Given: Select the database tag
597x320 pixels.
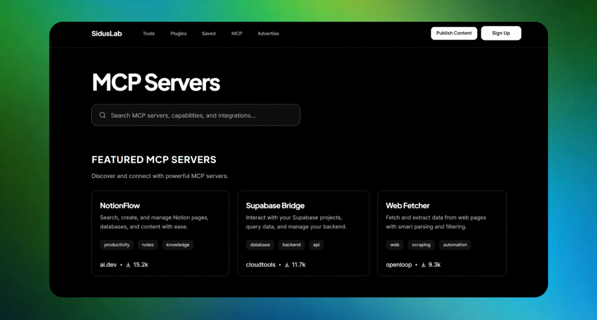Looking at the screenshot, I should pos(260,245).
